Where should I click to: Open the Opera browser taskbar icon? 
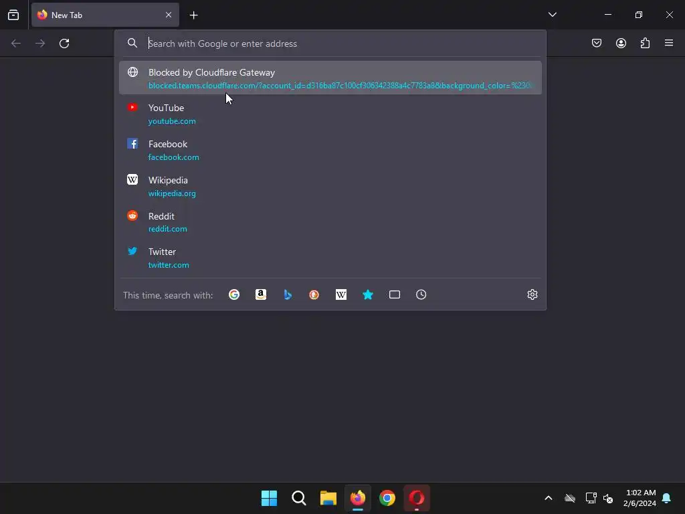416,498
